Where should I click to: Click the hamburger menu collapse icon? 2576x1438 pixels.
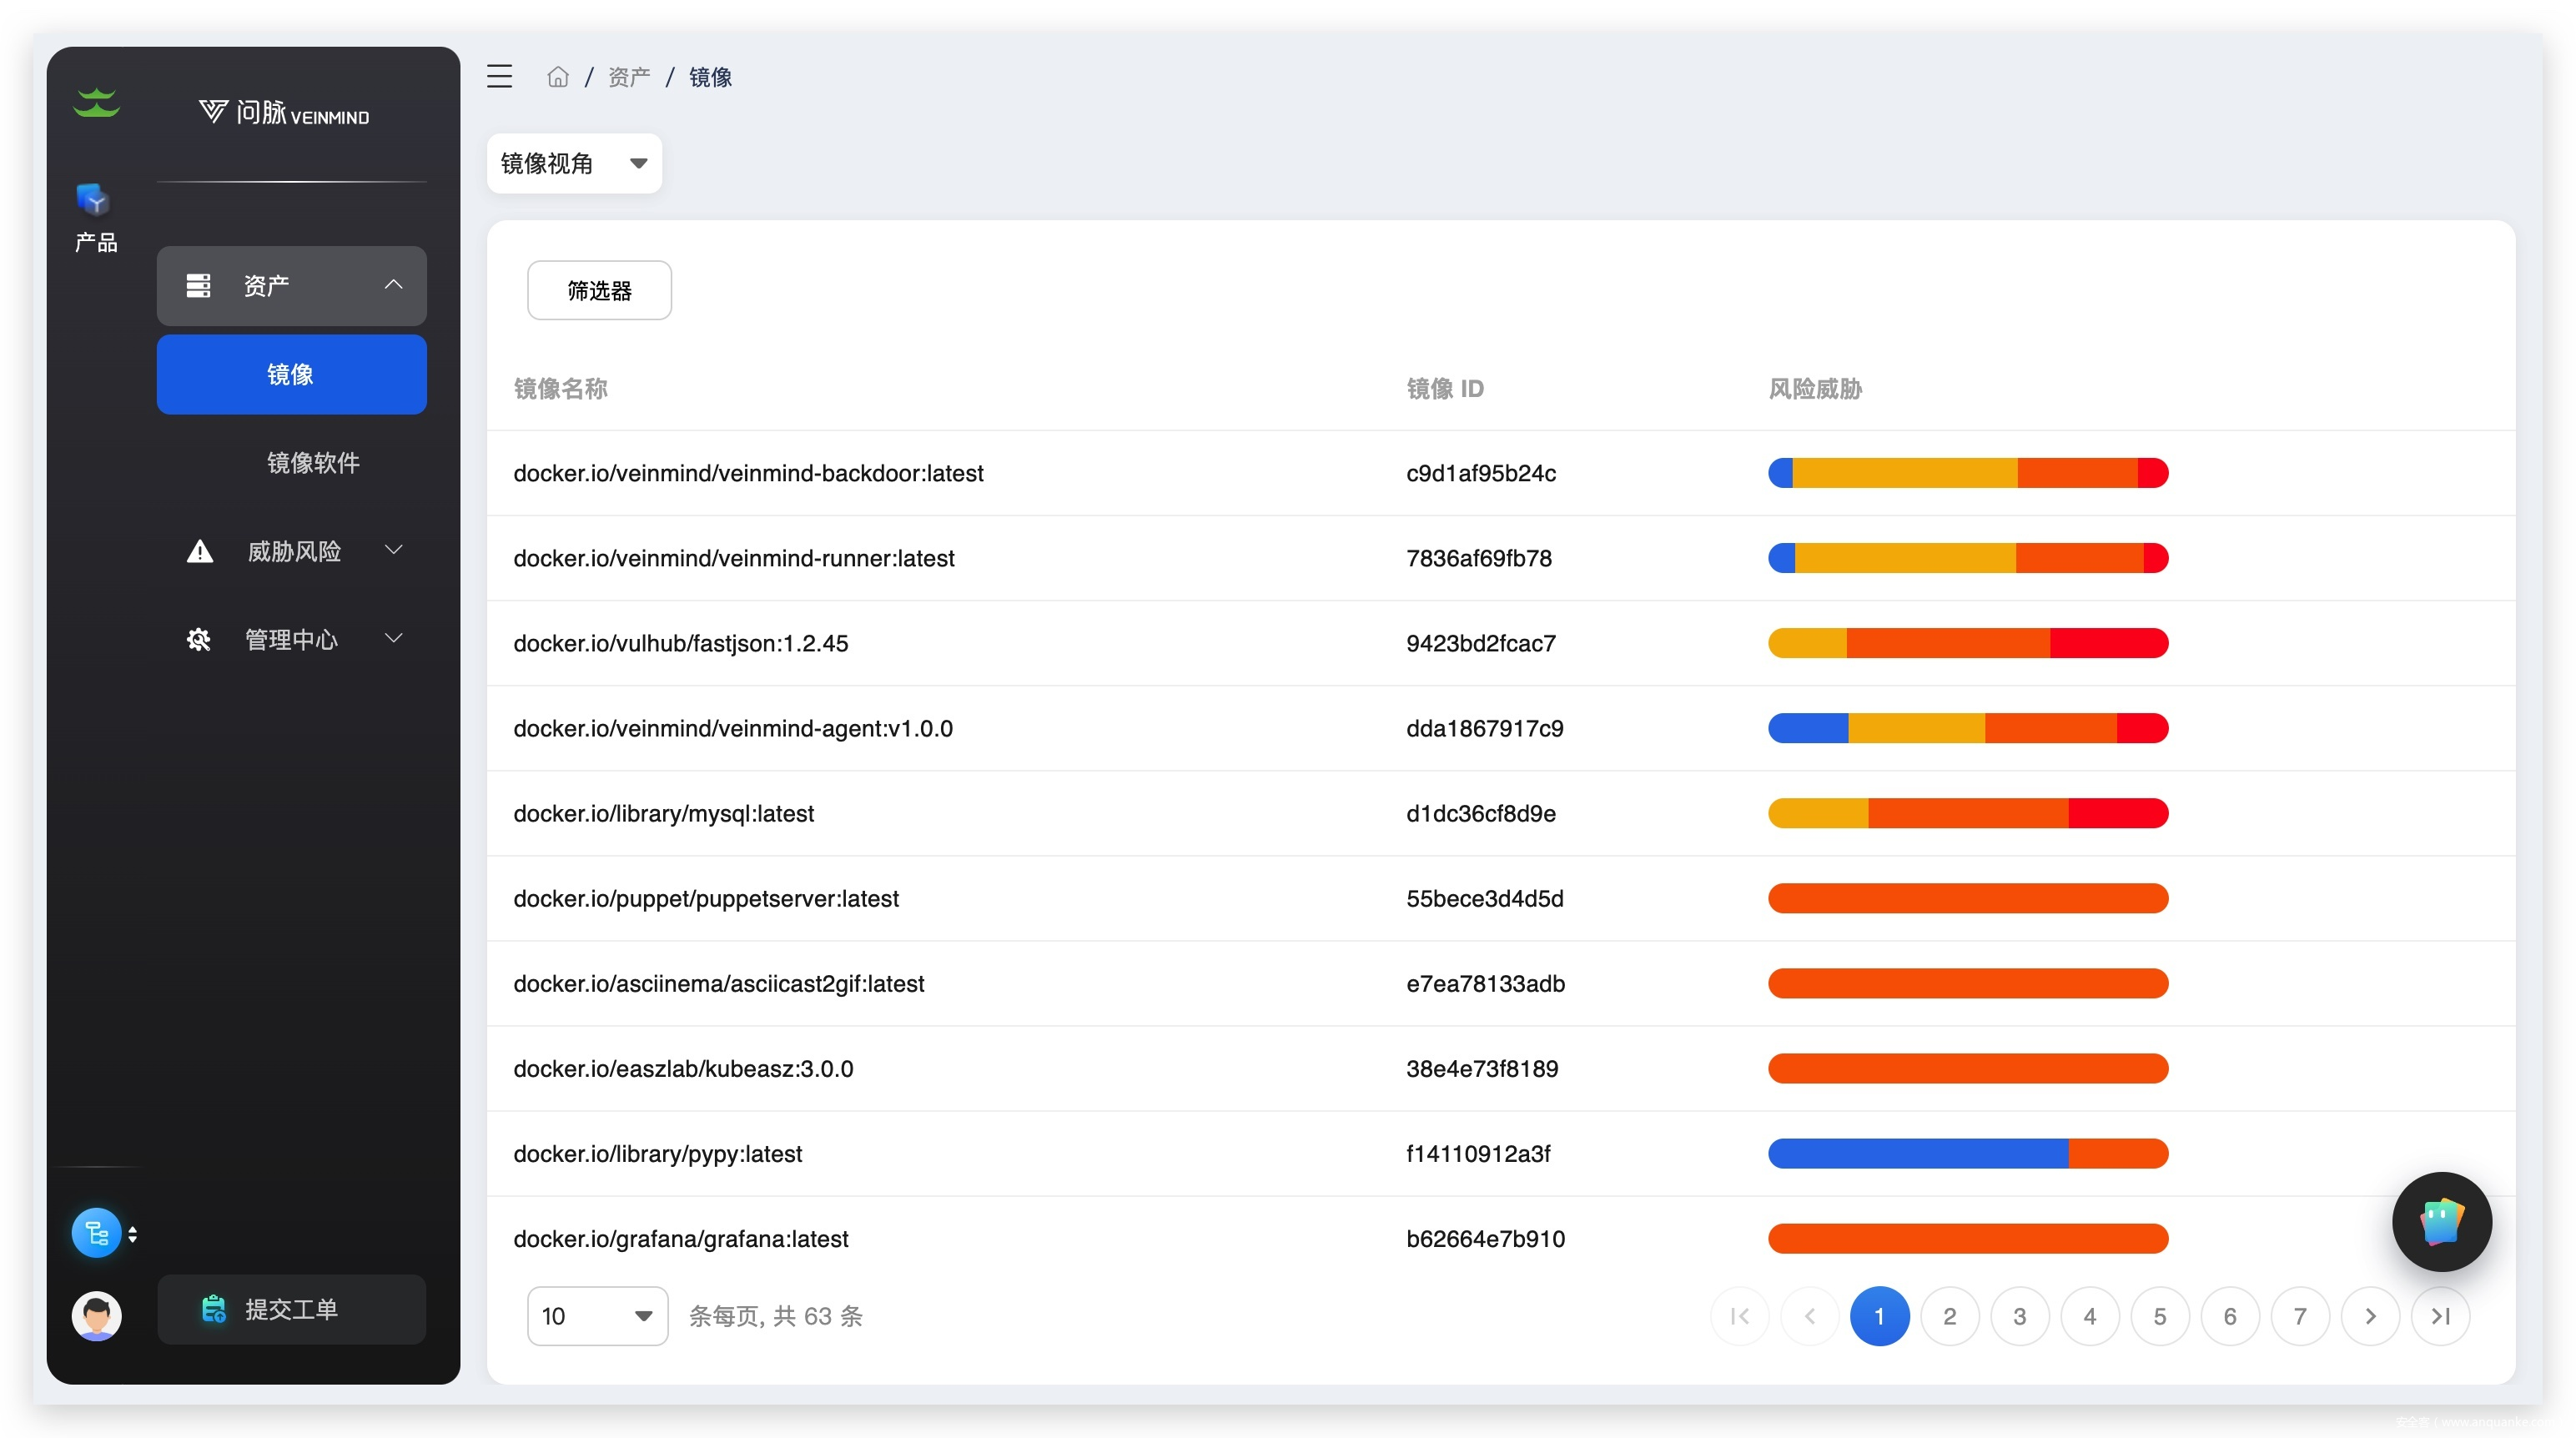pos(499,77)
